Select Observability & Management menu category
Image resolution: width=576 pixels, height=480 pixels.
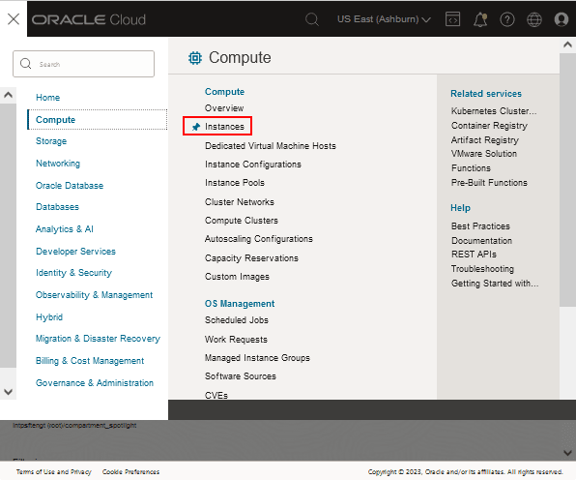(x=94, y=295)
